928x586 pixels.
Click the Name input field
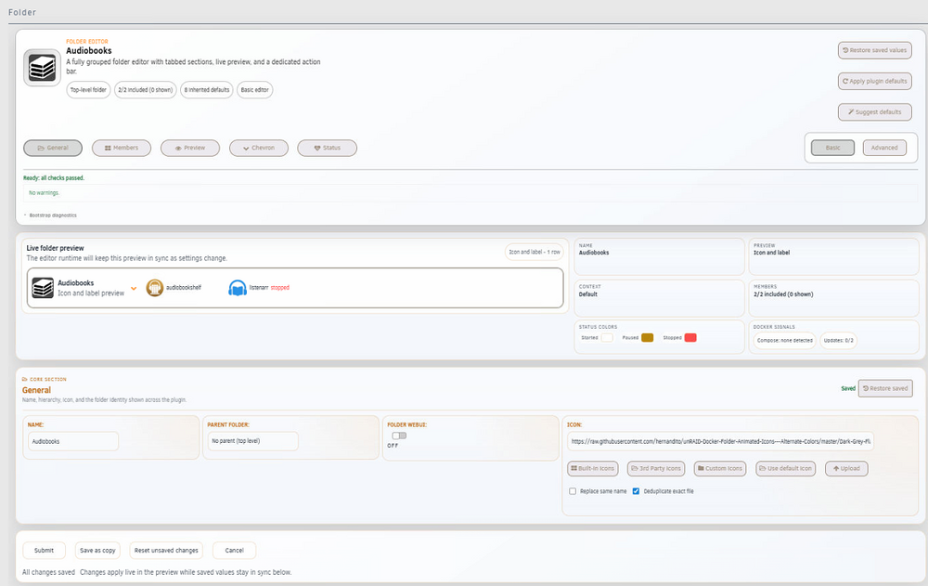pos(73,441)
